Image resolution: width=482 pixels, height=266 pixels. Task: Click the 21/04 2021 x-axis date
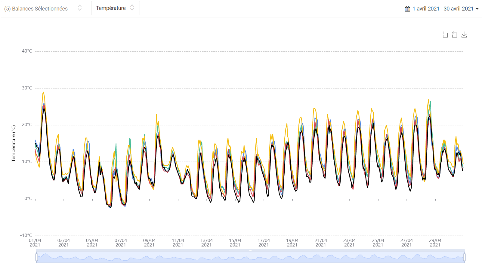tap(321, 243)
